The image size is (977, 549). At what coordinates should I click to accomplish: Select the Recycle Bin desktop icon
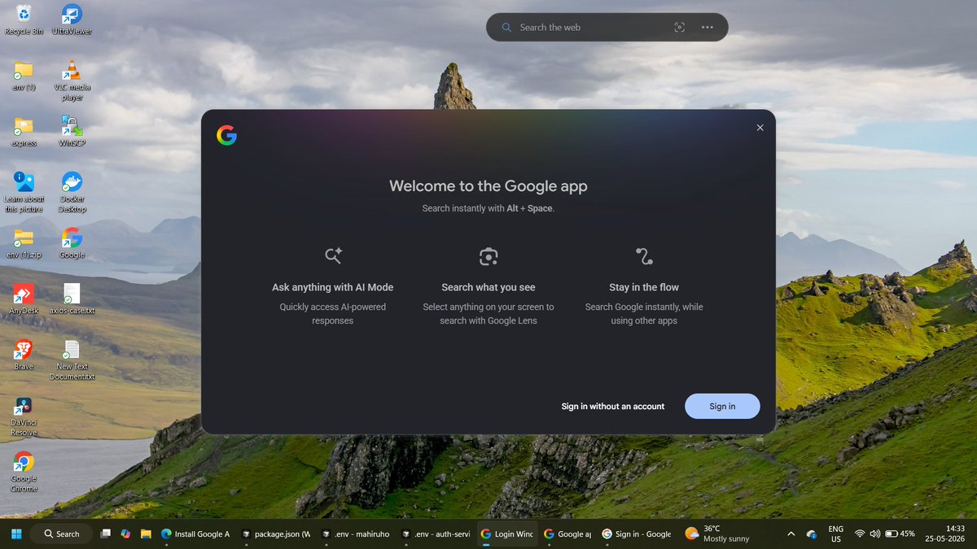[24, 20]
